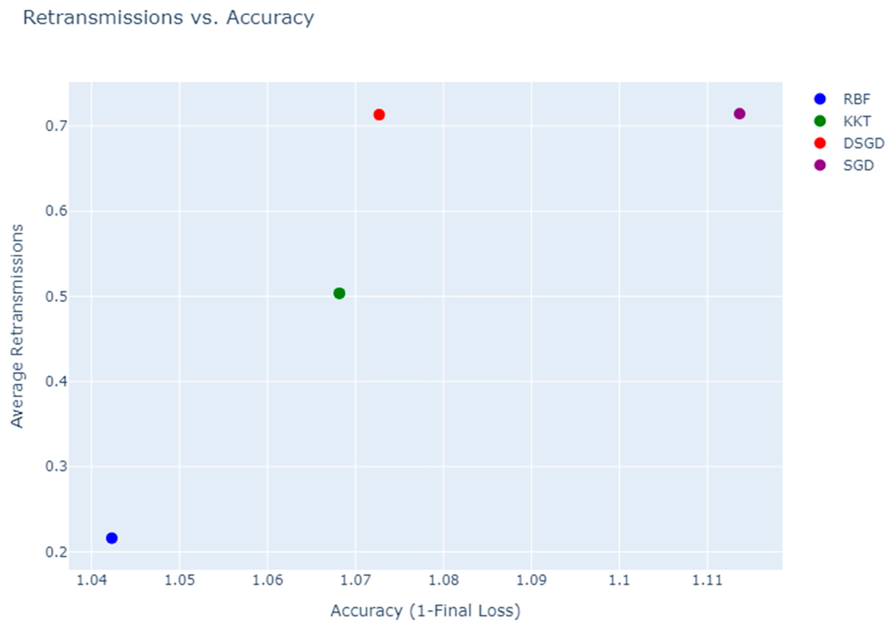Click the purple SGD marker in the legend
The image size is (891, 630).
[820, 165]
